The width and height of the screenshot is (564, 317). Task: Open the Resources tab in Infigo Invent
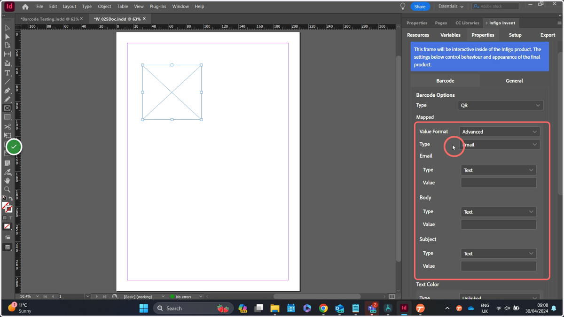418,35
